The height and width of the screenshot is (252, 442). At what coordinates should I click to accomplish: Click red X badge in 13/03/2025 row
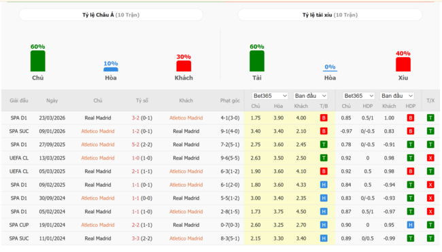pos(430,158)
